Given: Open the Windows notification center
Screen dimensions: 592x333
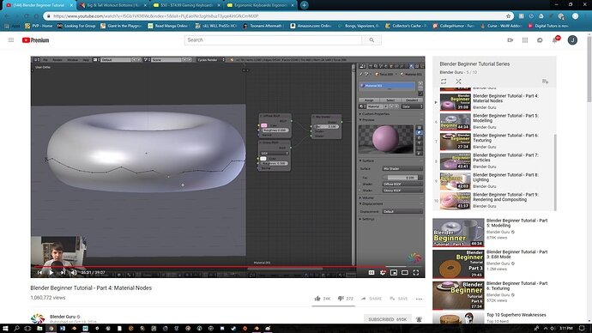Looking at the screenshot, I should 582,329.
